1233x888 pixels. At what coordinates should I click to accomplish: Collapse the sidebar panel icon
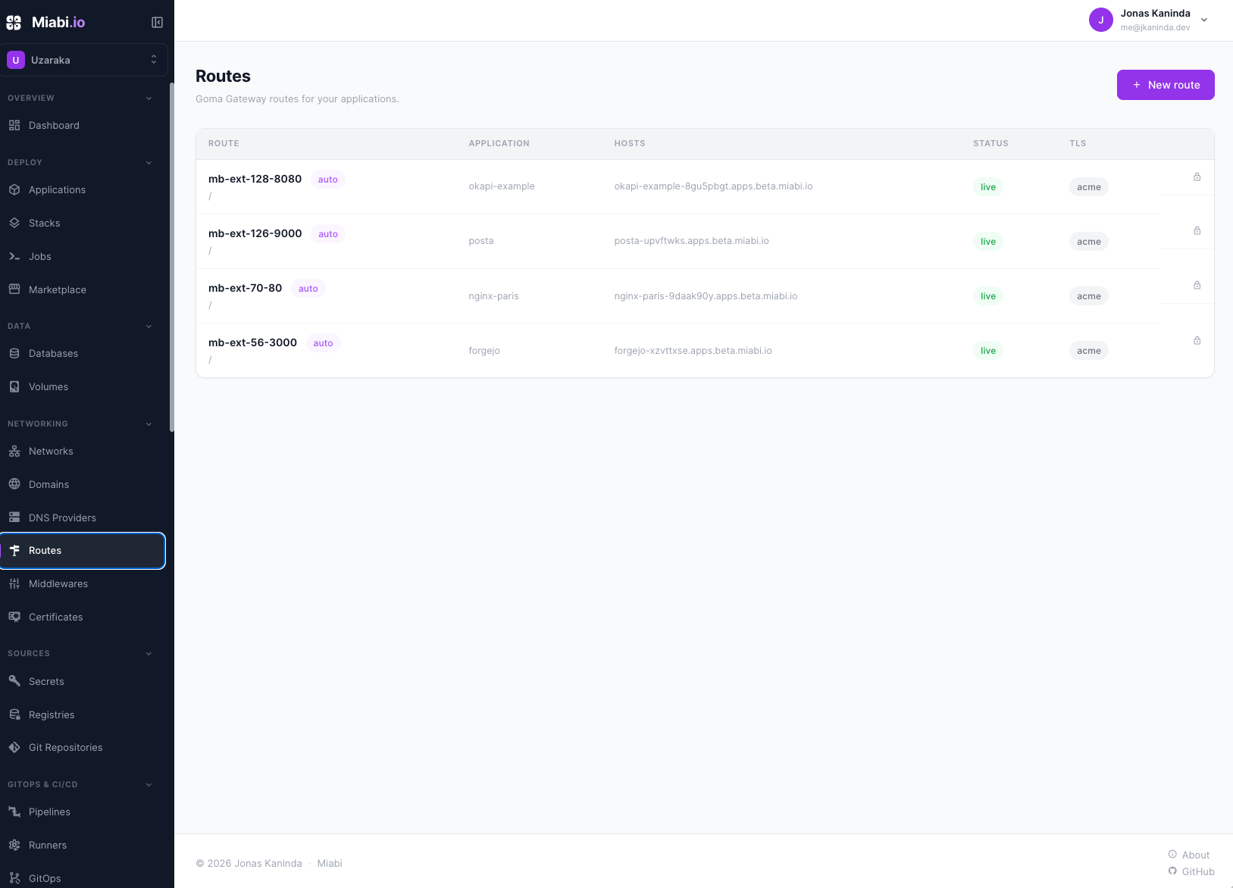pyautogui.click(x=158, y=23)
